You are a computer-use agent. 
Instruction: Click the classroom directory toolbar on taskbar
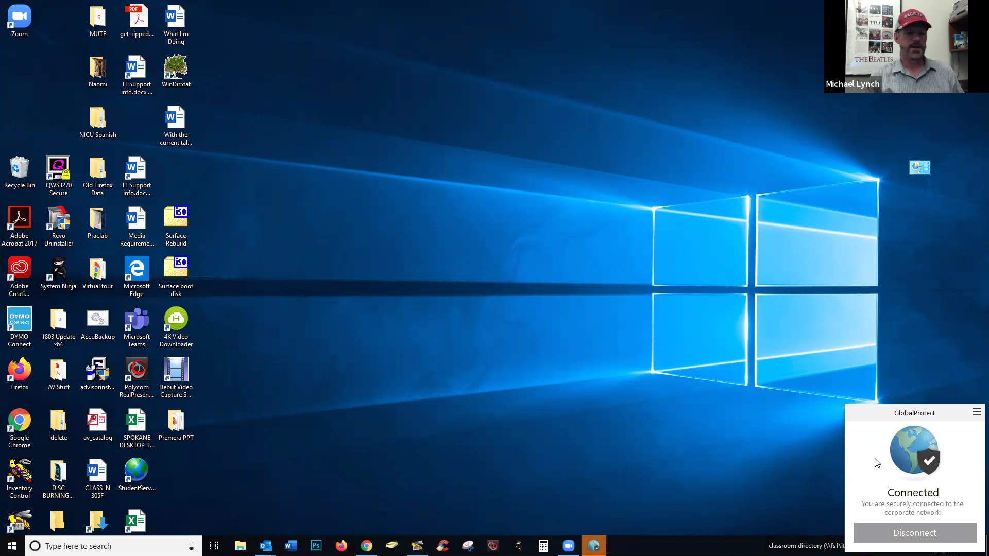click(x=806, y=546)
